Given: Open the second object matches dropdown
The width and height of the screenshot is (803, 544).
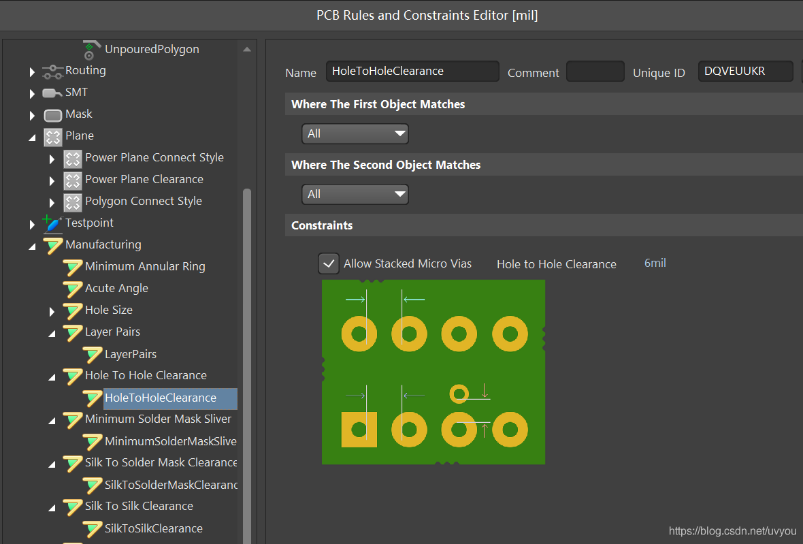Looking at the screenshot, I should 355,195.
